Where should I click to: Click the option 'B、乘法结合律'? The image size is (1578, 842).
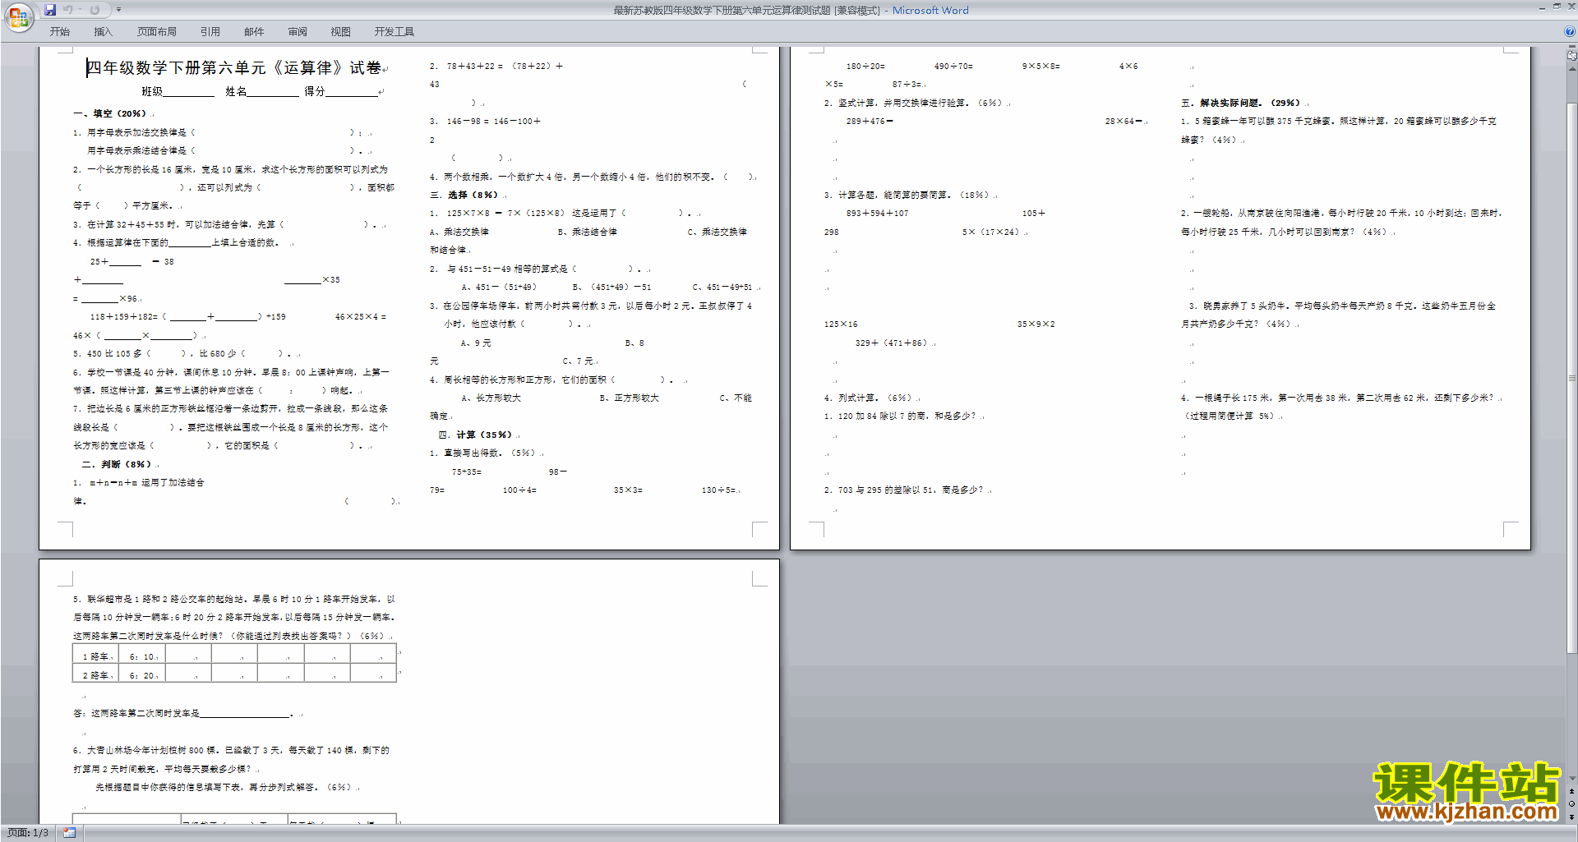click(588, 232)
